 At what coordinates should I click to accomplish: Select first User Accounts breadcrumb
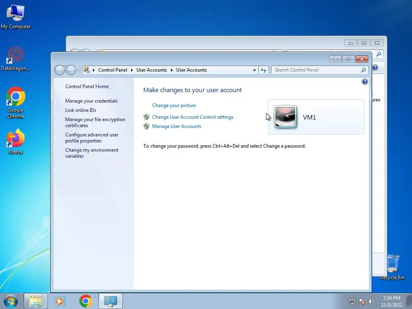152,70
